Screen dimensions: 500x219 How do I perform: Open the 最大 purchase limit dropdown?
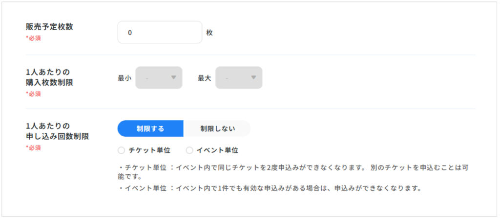238,78
